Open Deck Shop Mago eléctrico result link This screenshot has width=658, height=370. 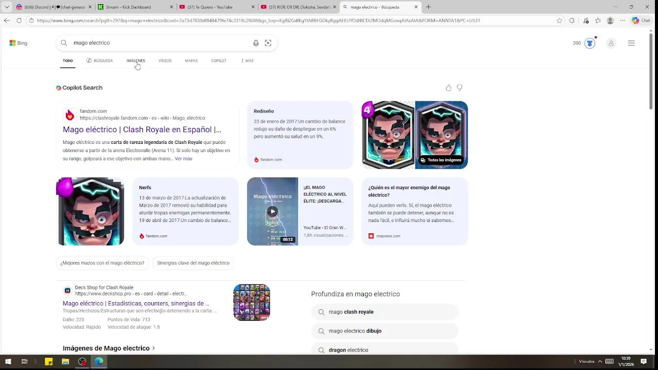tap(136, 304)
